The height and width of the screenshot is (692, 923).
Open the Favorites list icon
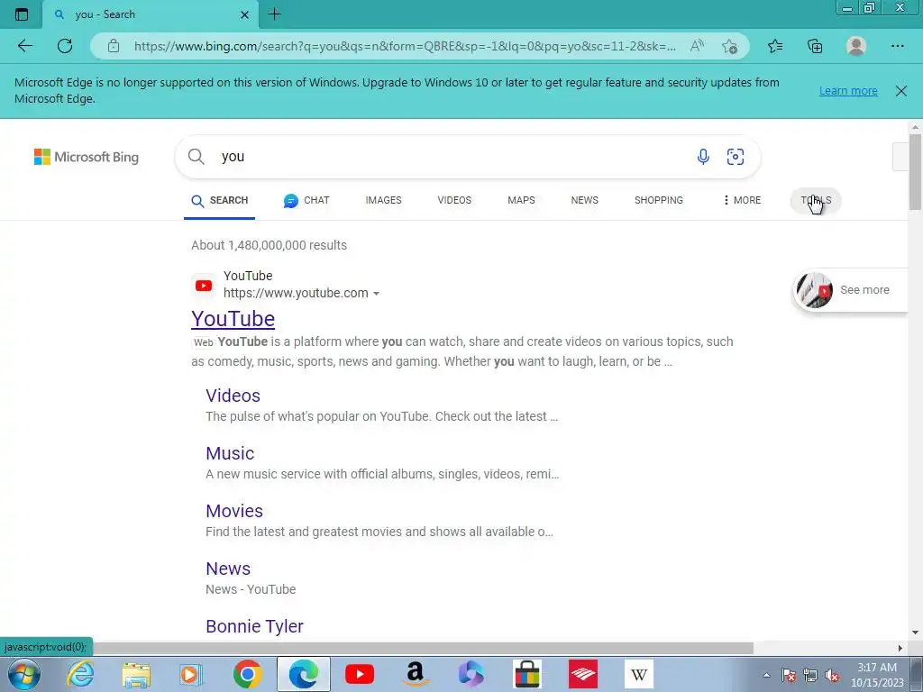click(775, 46)
